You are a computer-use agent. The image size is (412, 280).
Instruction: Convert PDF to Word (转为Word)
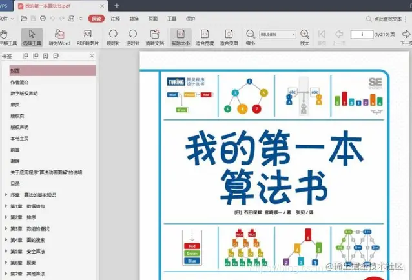(59, 37)
